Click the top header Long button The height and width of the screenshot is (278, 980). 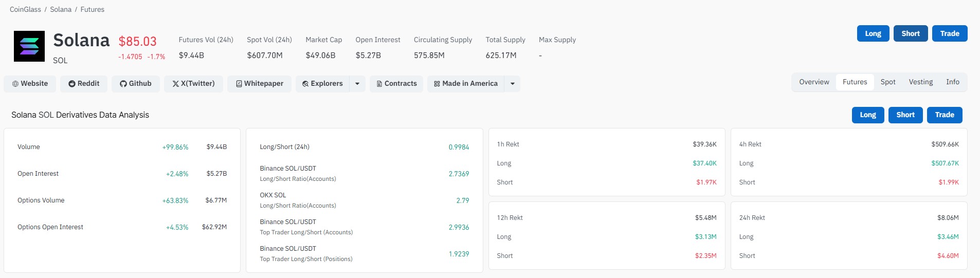(x=873, y=33)
